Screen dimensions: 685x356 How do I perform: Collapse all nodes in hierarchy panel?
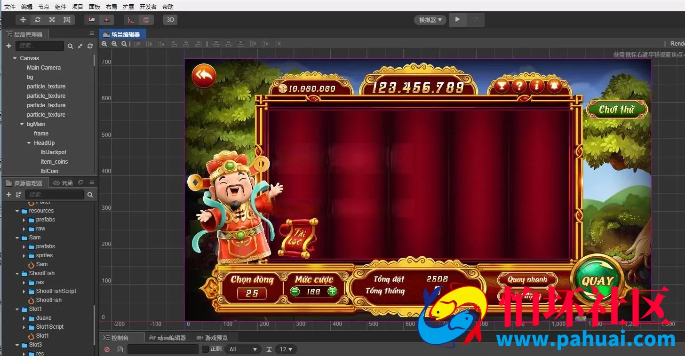[x=80, y=46]
